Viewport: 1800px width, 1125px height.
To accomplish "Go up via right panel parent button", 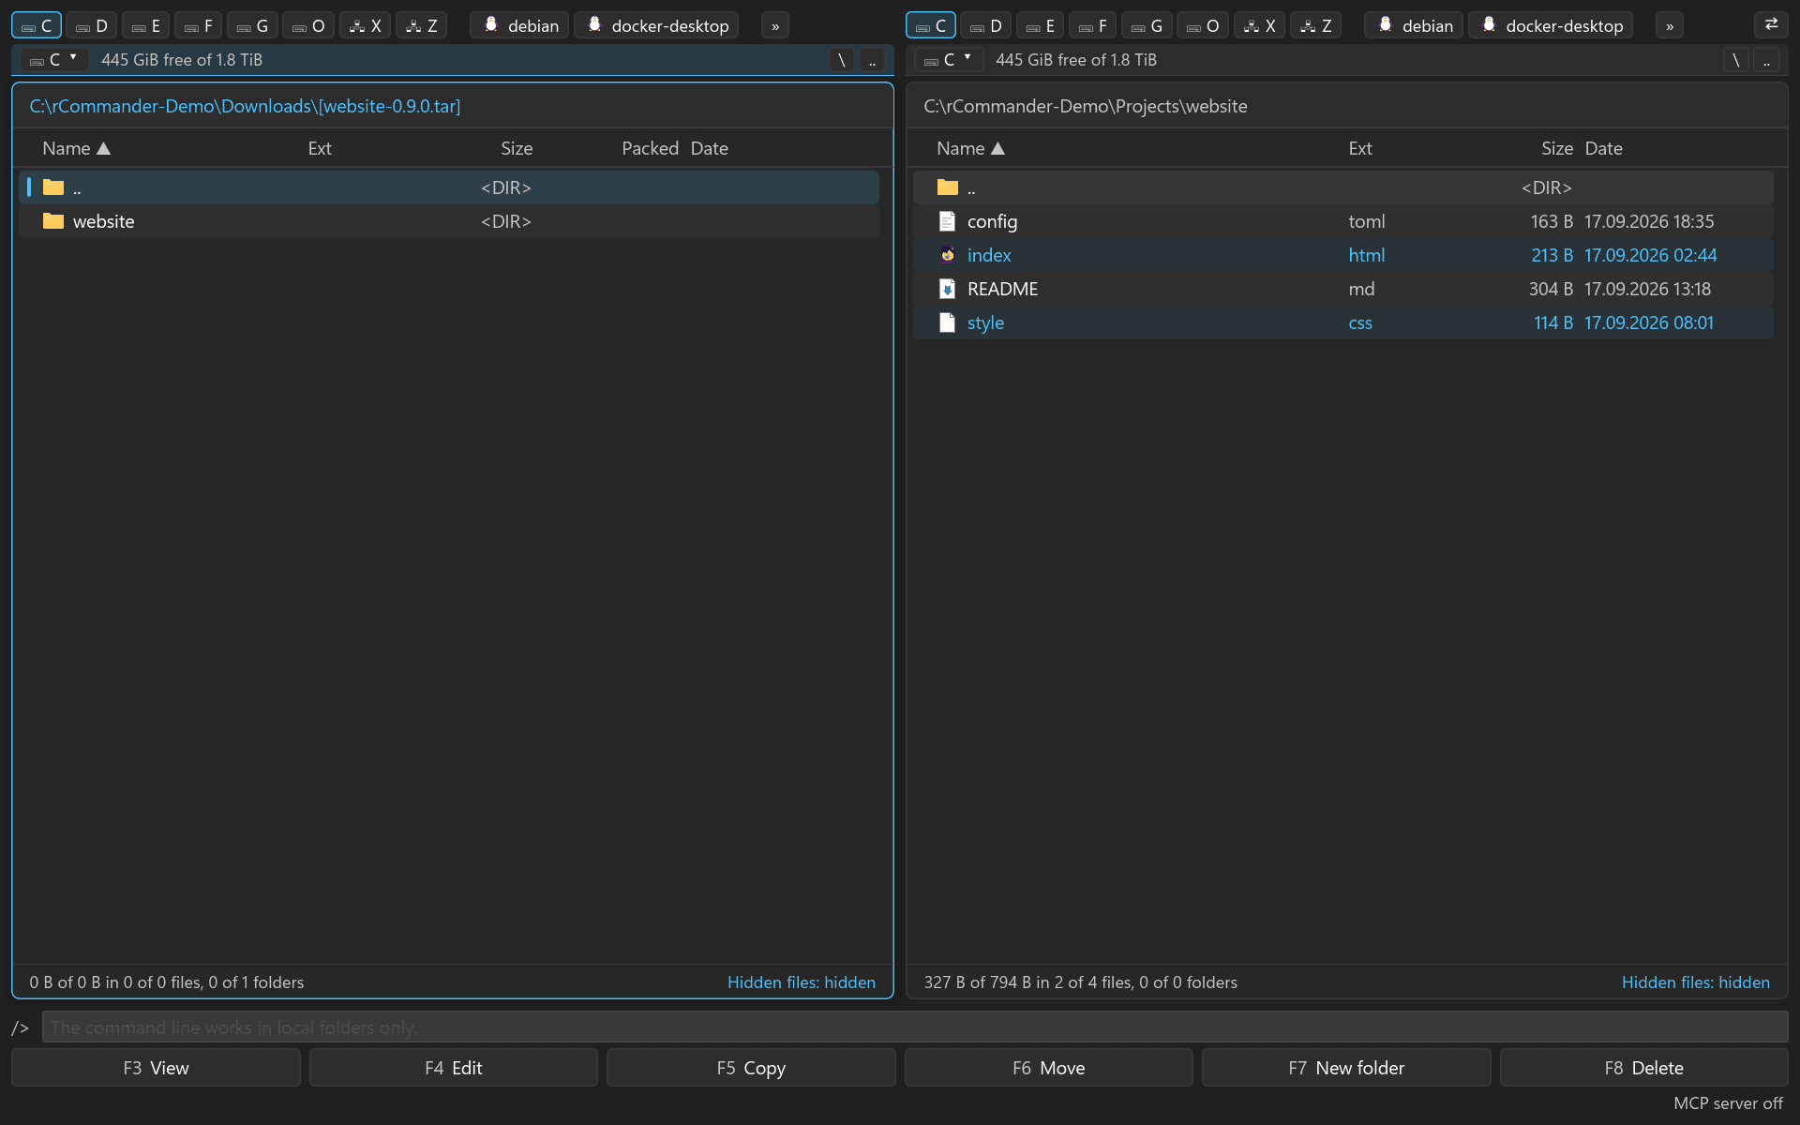I will pyautogui.click(x=1766, y=60).
